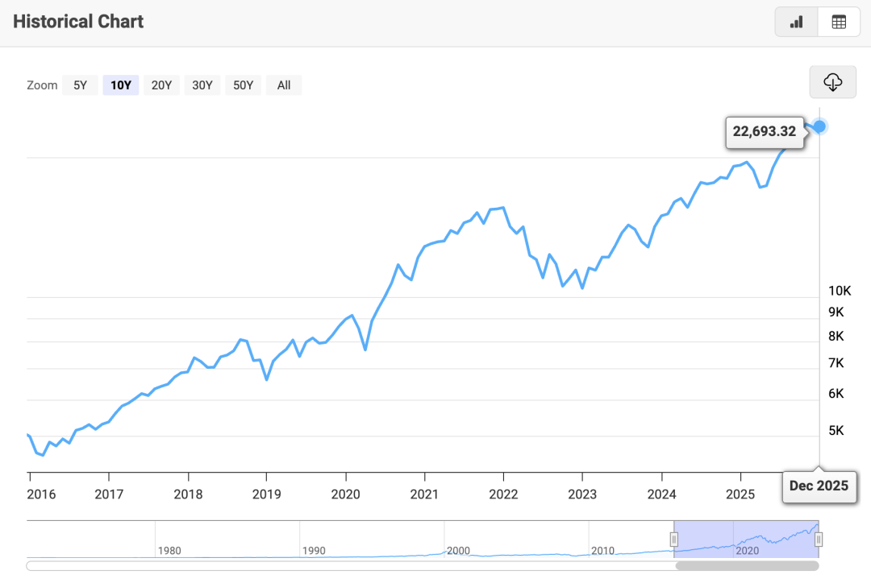Click the right navigator range handle
This screenshot has height=583, width=871.
(x=819, y=540)
